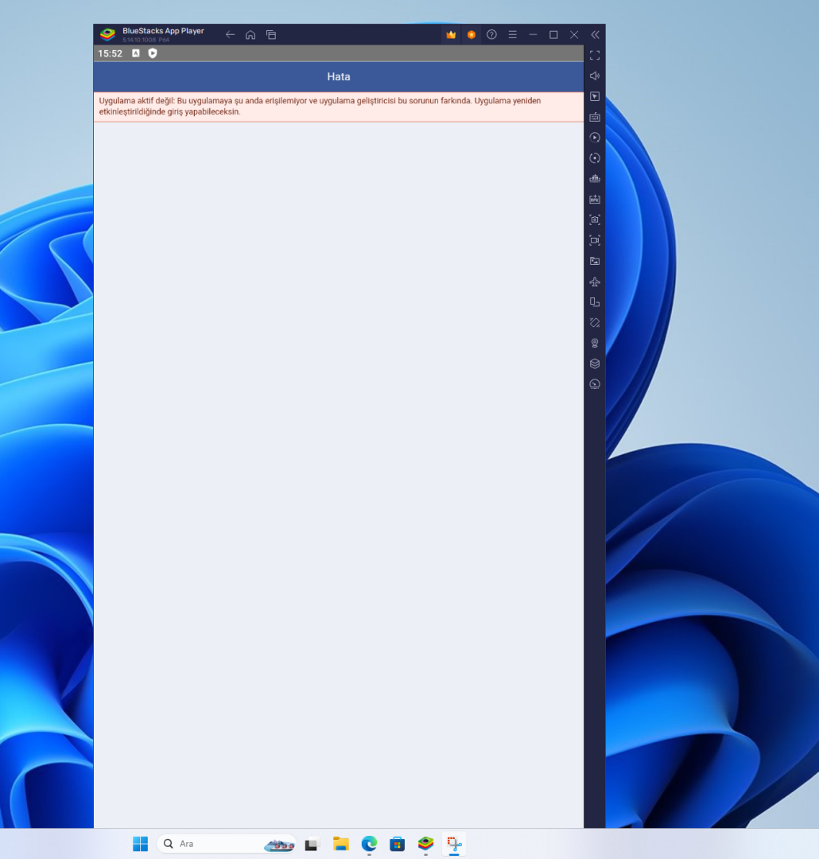The height and width of the screenshot is (859, 819).
Task: Click the Hata title header
Action: pos(339,76)
